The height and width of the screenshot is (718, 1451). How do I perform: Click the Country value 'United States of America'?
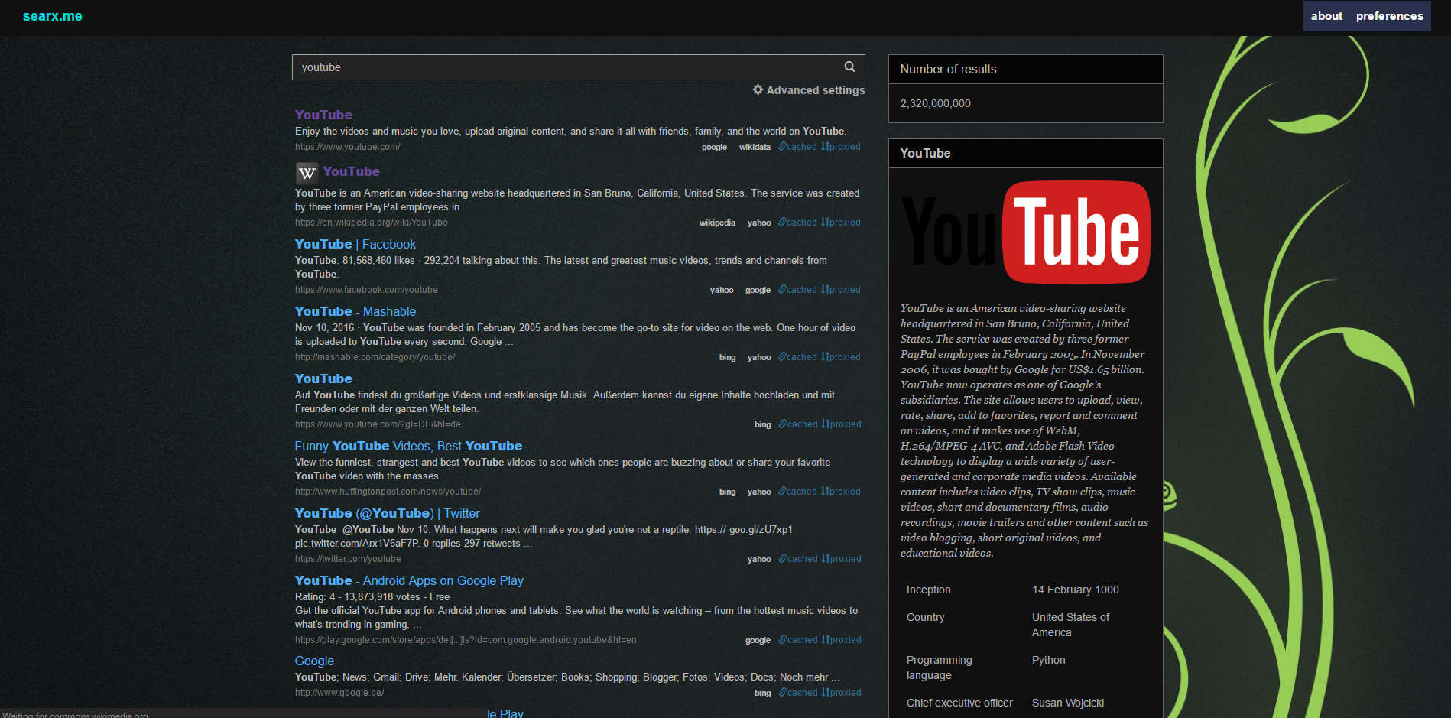pyautogui.click(x=1070, y=625)
